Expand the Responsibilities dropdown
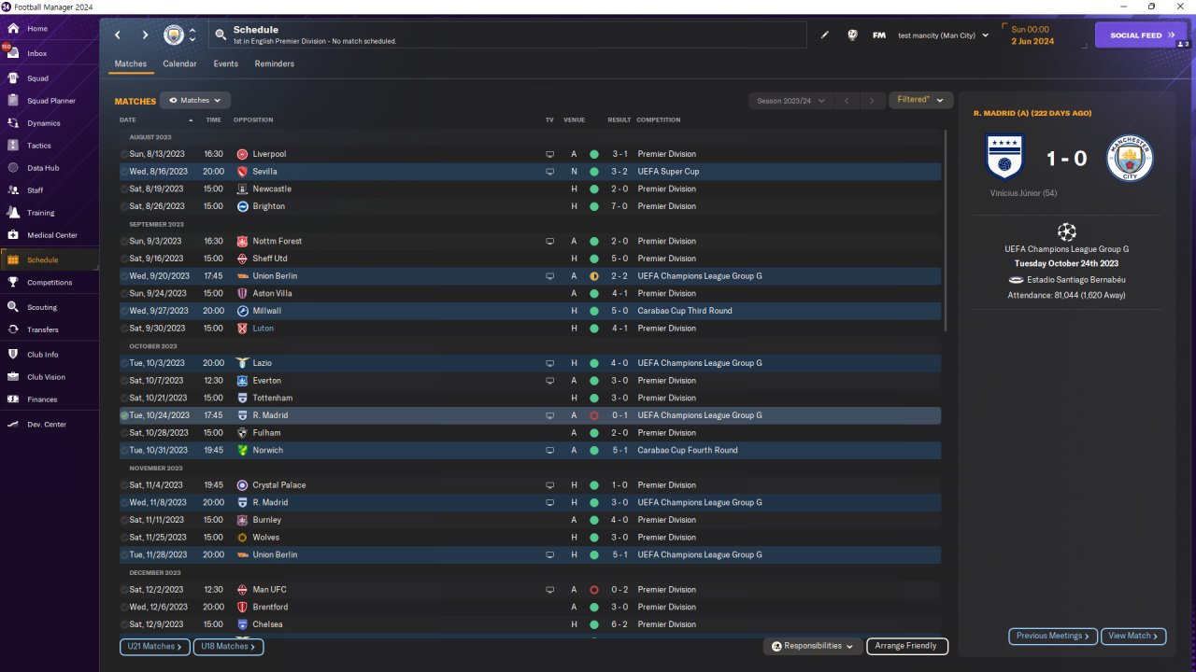This screenshot has width=1196, height=672. coord(813,646)
